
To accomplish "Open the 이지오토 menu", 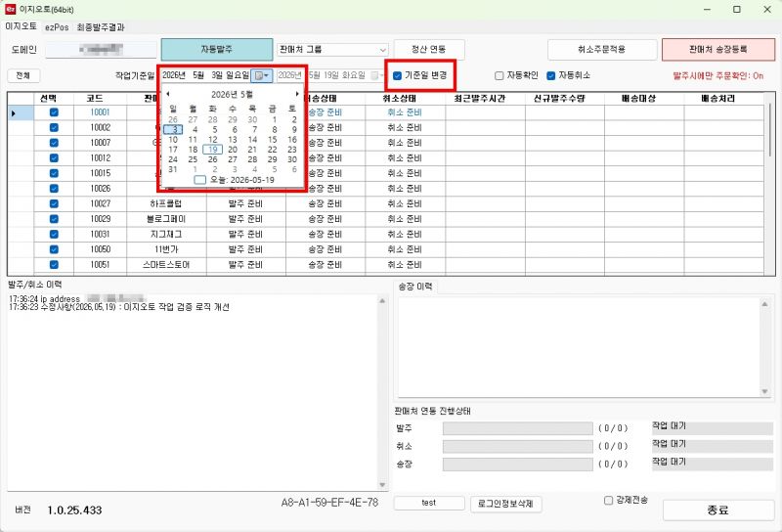I will pyautogui.click(x=21, y=26).
